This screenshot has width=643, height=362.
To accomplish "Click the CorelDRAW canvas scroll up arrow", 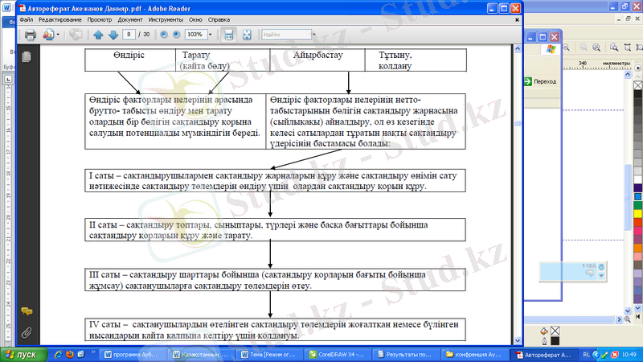I will pyautogui.click(x=628, y=75).
